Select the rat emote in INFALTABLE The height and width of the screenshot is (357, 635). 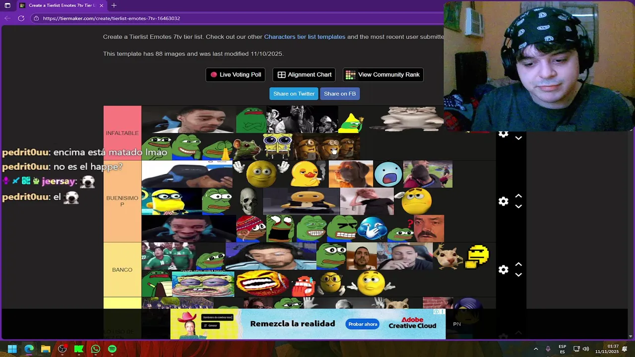(248, 147)
